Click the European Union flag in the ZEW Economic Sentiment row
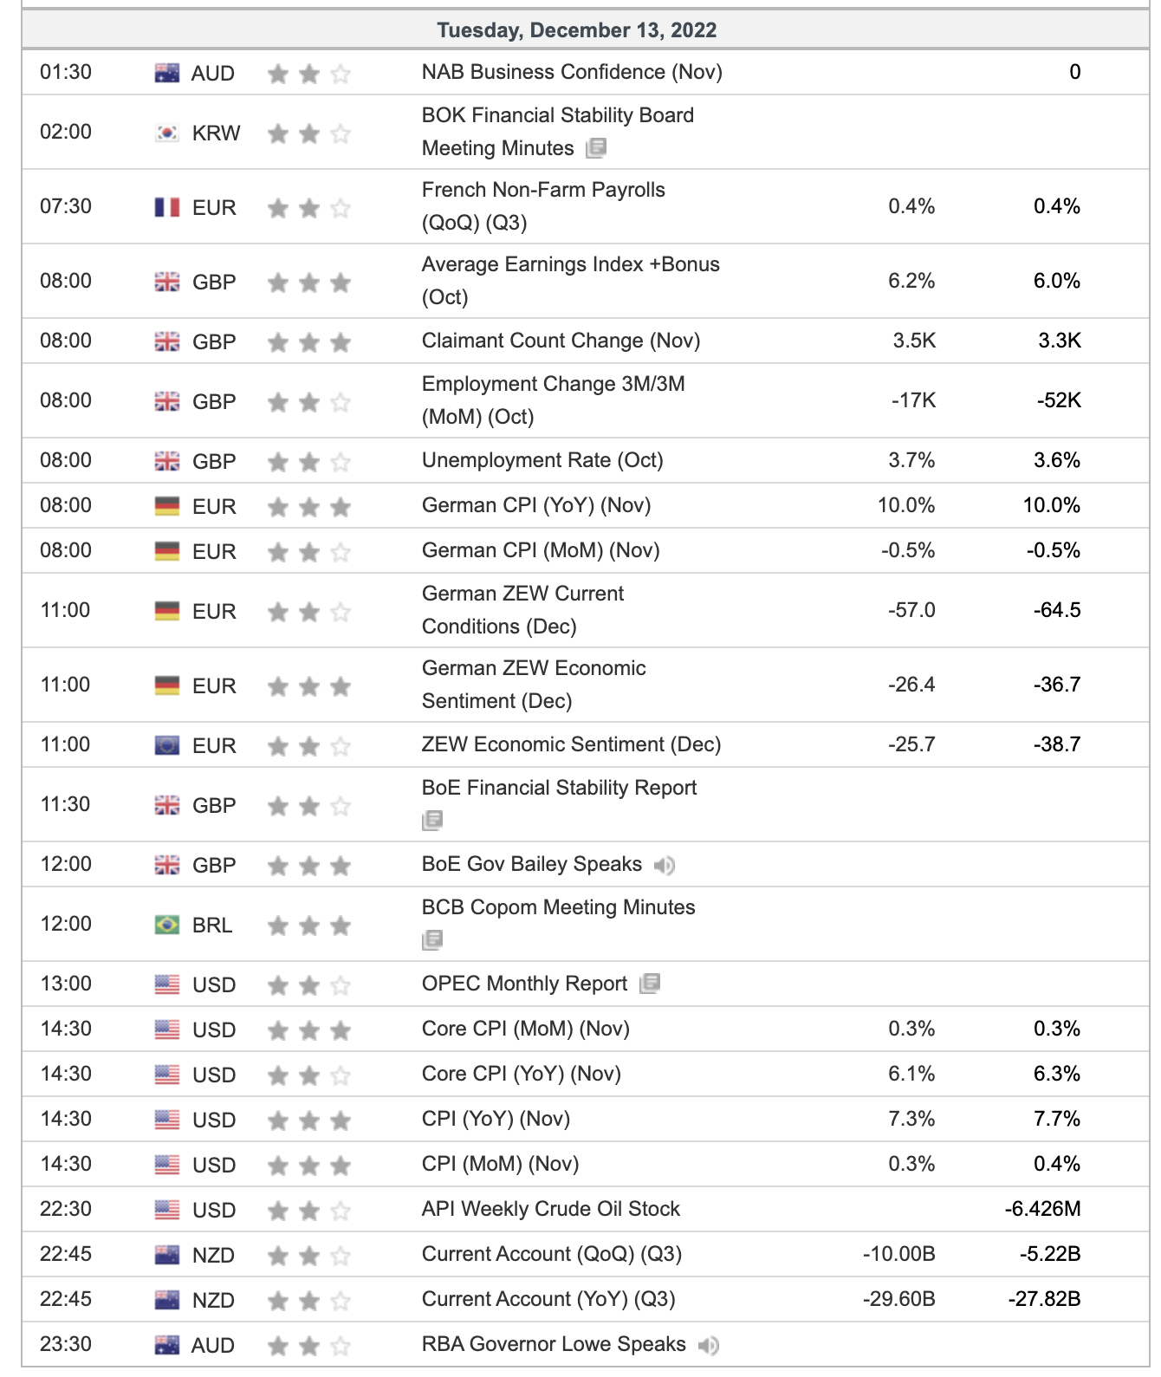The image size is (1161, 1377). (167, 745)
